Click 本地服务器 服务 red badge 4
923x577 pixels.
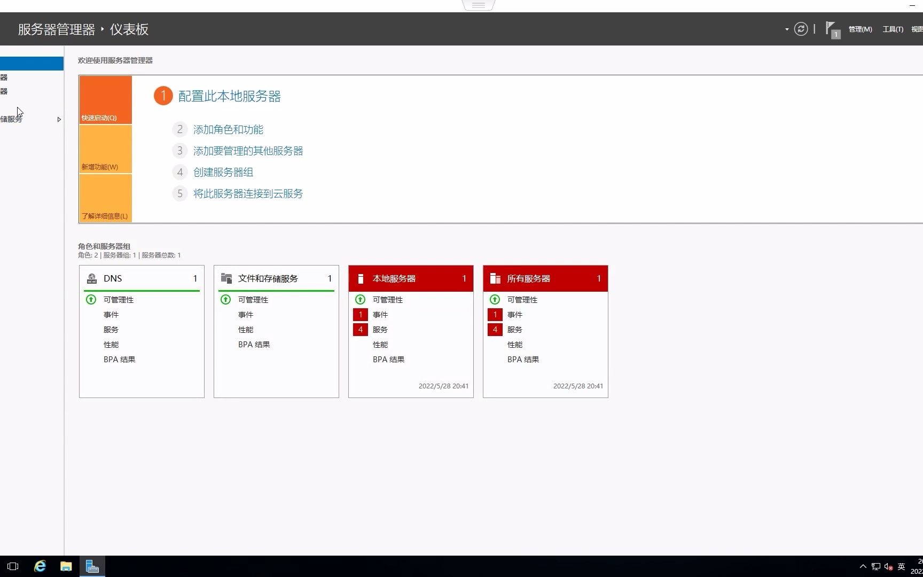pyautogui.click(x=361, y=330)
